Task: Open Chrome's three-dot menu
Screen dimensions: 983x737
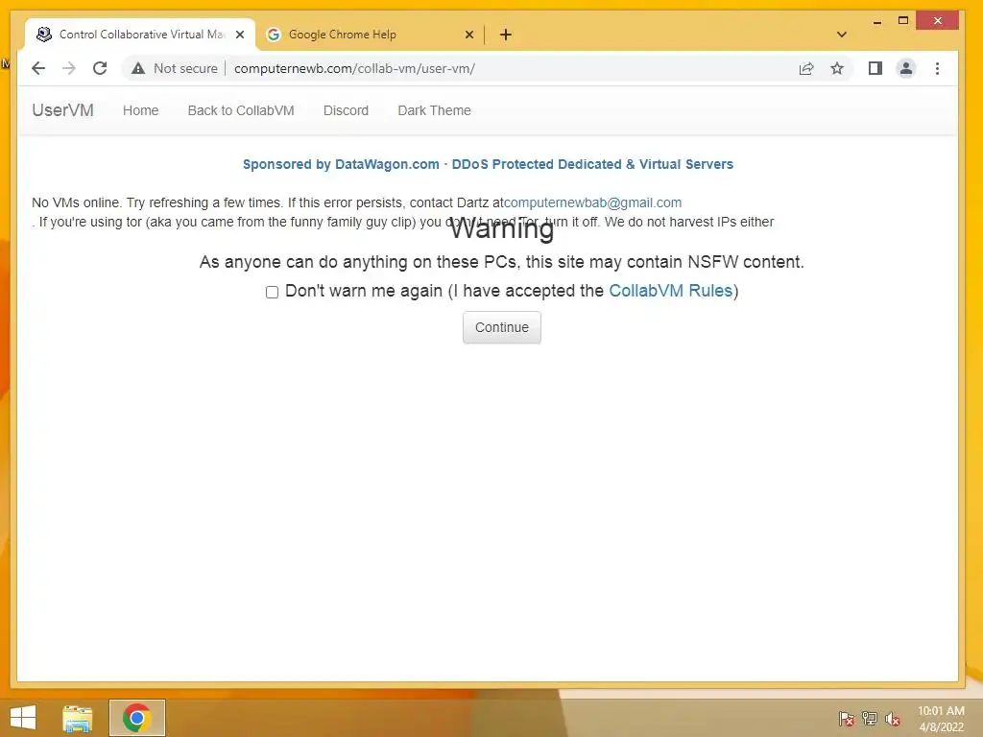Action: (937, 68)
